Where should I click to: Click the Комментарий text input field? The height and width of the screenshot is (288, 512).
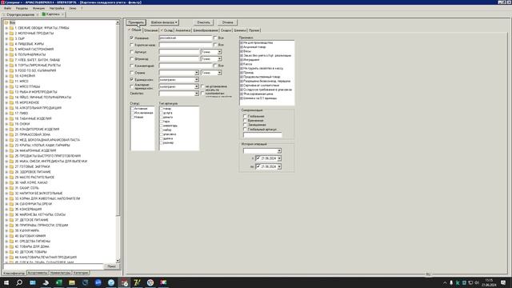click(186, 66)
